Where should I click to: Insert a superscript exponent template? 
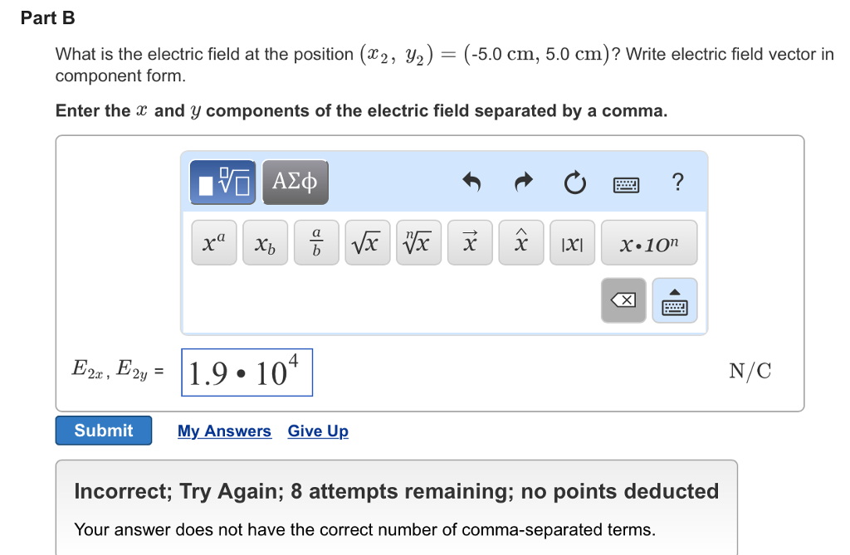(213, 241)
